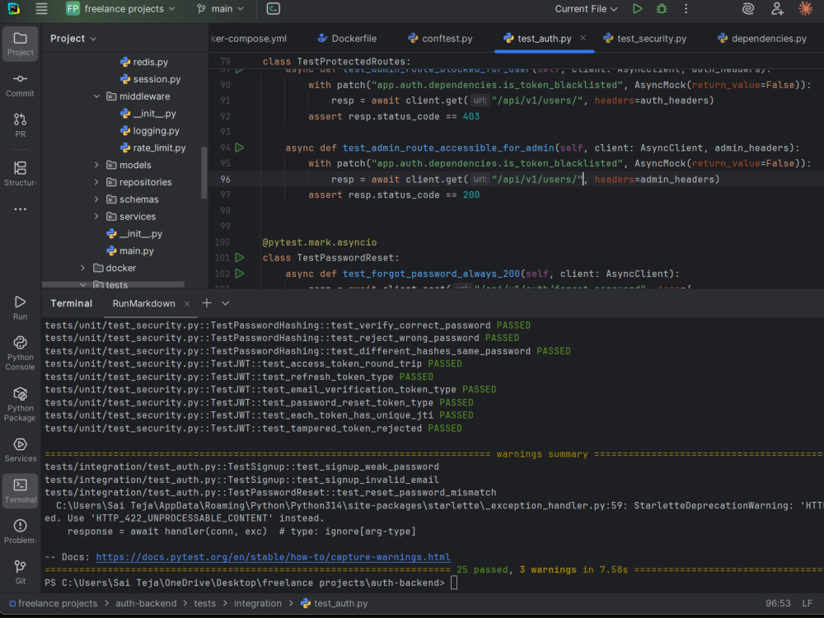
Task: Open the Project tool window
Action: tap(20, 44)
